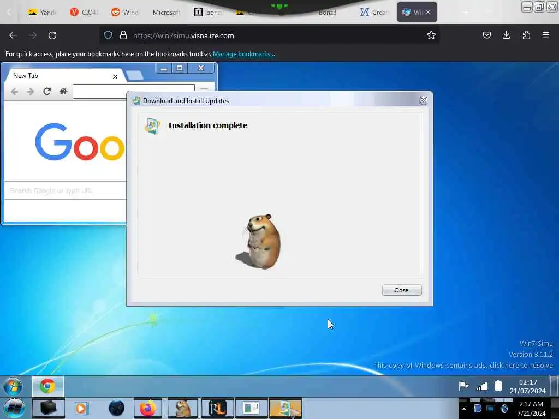Minimize the simulated Chrome window

(164, 68)
